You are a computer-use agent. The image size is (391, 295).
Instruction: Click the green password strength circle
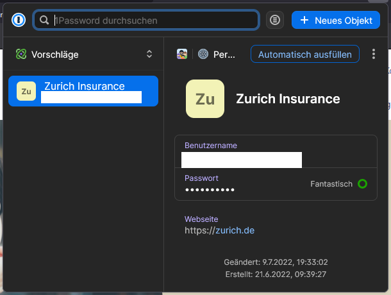point(362,183)
